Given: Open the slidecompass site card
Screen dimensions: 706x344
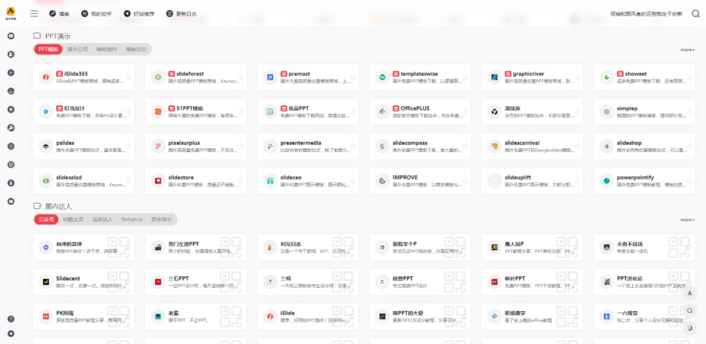Looking at the screenshot, I should pyautogui.click(x=420, y=147).
